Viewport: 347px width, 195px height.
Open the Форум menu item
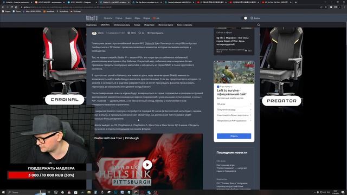coord(146,18)
